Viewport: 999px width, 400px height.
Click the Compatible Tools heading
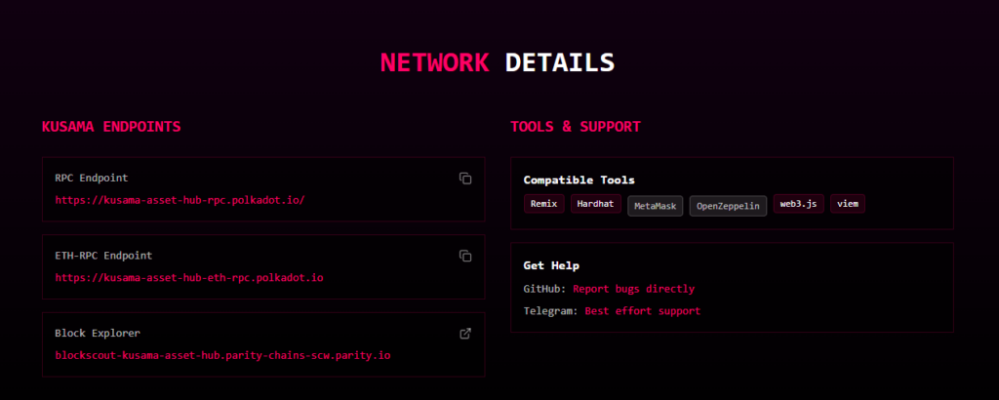(x=579, y=180)
